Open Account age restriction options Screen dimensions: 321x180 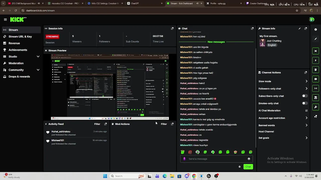[306, 118]
